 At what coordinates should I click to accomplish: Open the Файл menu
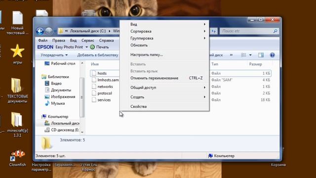click(43, 41)
